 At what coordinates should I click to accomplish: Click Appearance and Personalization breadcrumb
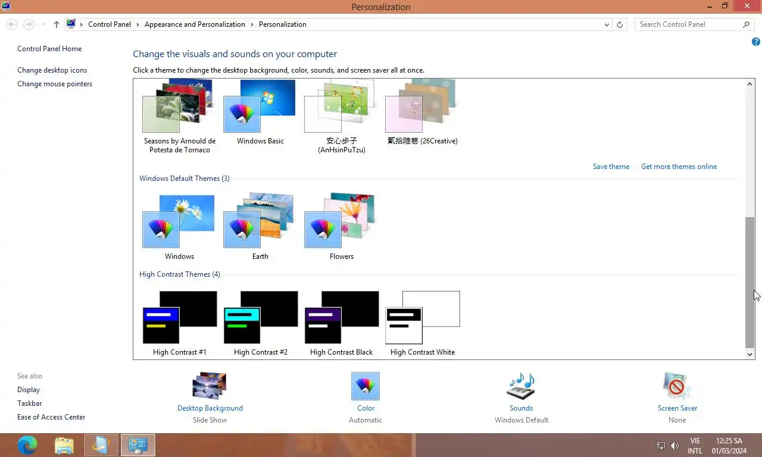click(x=195, y=24)
